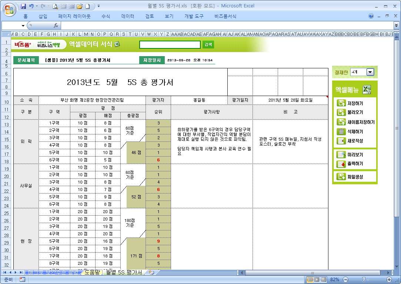The width and height of the screenshot is (401, 284).
Task: Select the 171 점 total score cell
Action: pyautogui.click(x=136, y=256)
